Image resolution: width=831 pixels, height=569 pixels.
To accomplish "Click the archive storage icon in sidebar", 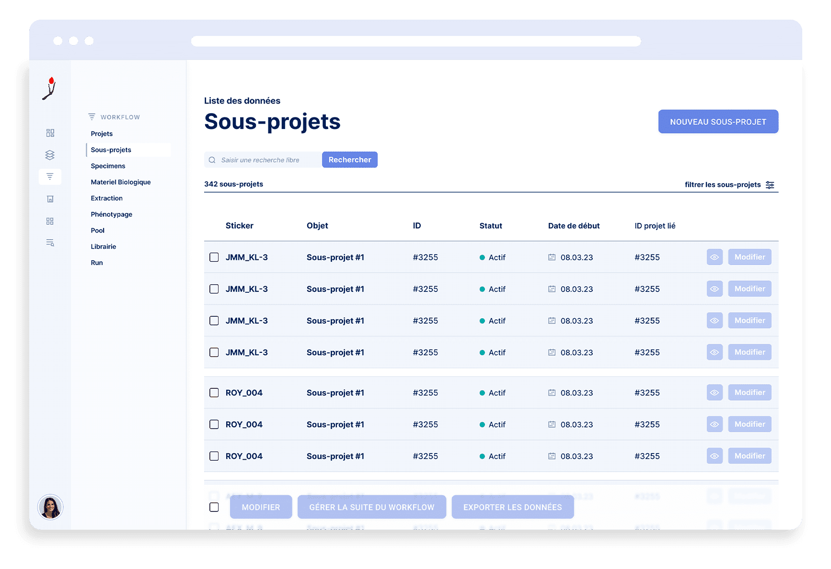I will click(x=50, y=198).
